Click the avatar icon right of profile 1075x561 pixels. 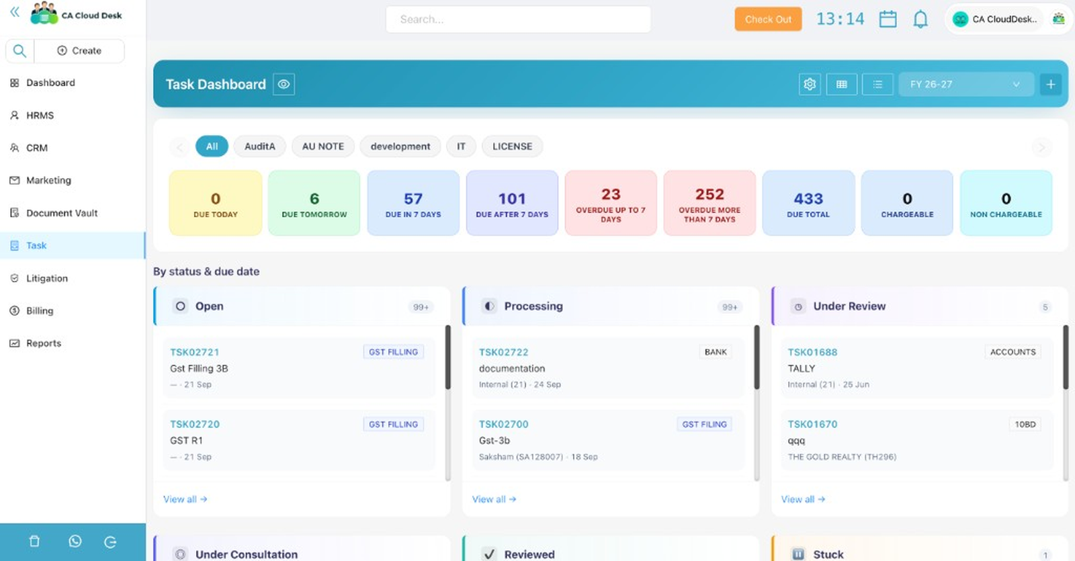[x=1058, y=19]
